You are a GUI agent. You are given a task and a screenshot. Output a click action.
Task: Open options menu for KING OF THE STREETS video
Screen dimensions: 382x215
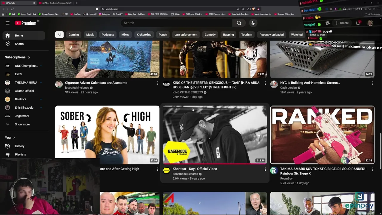[265, 83]
